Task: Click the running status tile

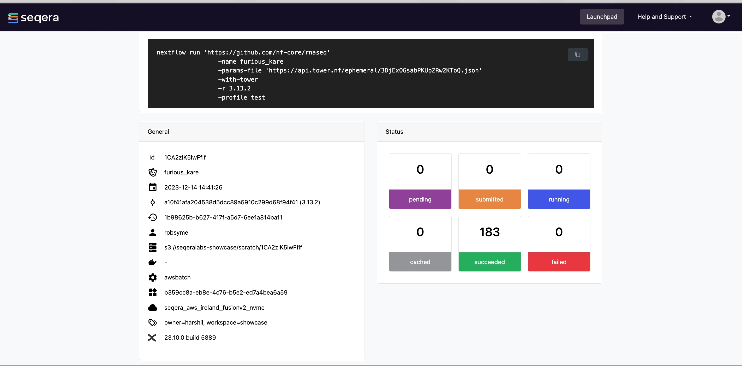Action: click(x=559, y=181)
